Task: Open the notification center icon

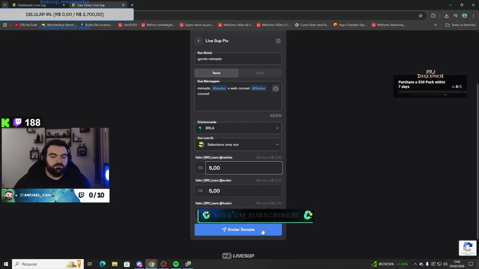Action: click(x=471, y=264)
